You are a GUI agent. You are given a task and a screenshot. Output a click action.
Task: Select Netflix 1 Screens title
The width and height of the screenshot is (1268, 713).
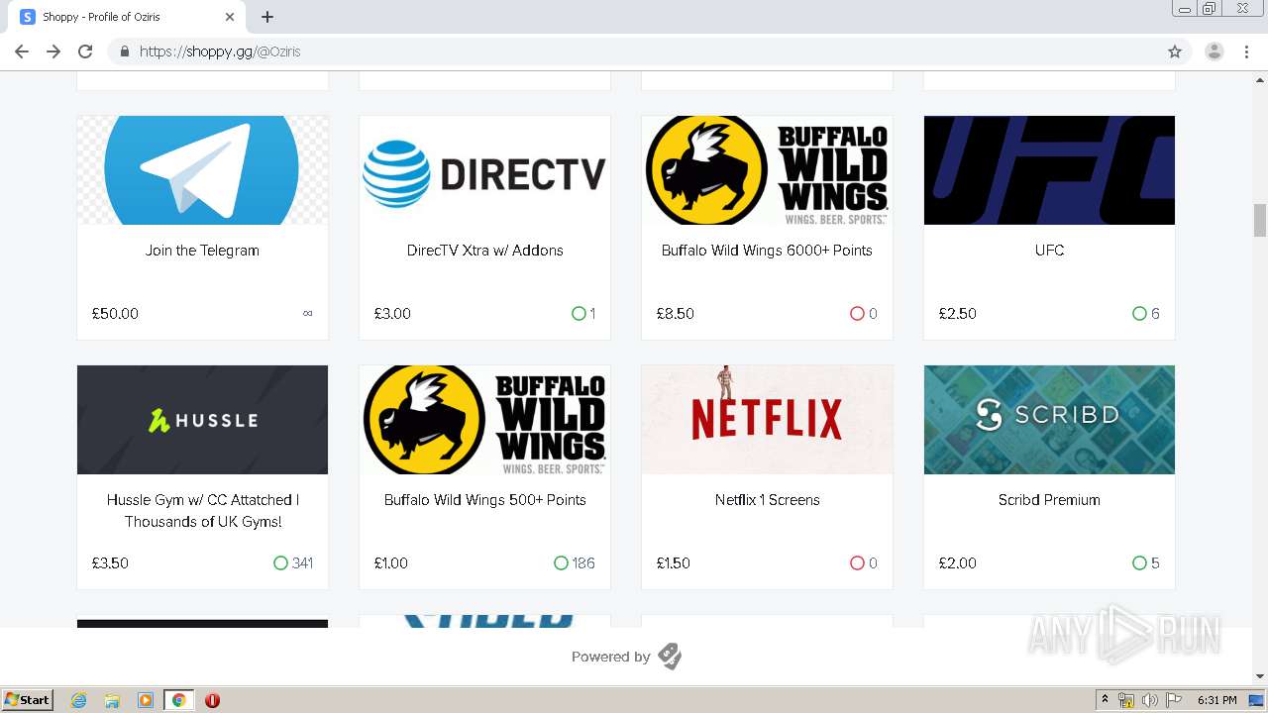point(767,500)
